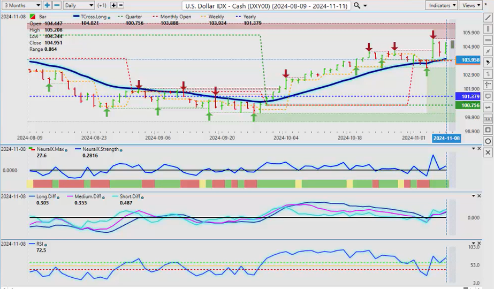Image resolution: width=494 pixels, height=289 pixels.
Task: Click the delete drawings X tool
Action: tap(488, 153)
